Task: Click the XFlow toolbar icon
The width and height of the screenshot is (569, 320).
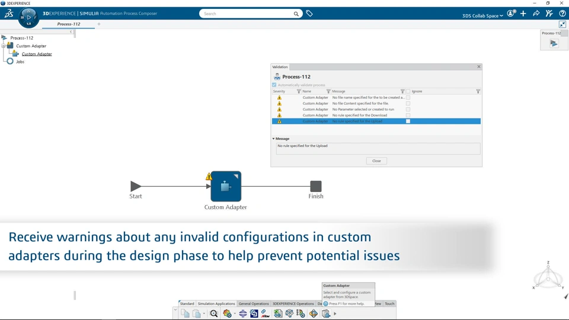Action: [266, 313]
